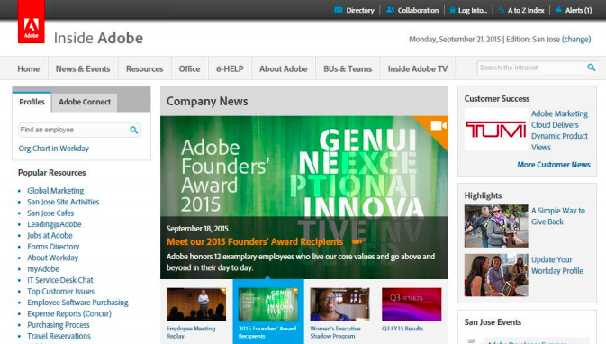Open Purchasing Process link
The width and height of the screenshot is (606, 344).
click(x=59, y=325)
